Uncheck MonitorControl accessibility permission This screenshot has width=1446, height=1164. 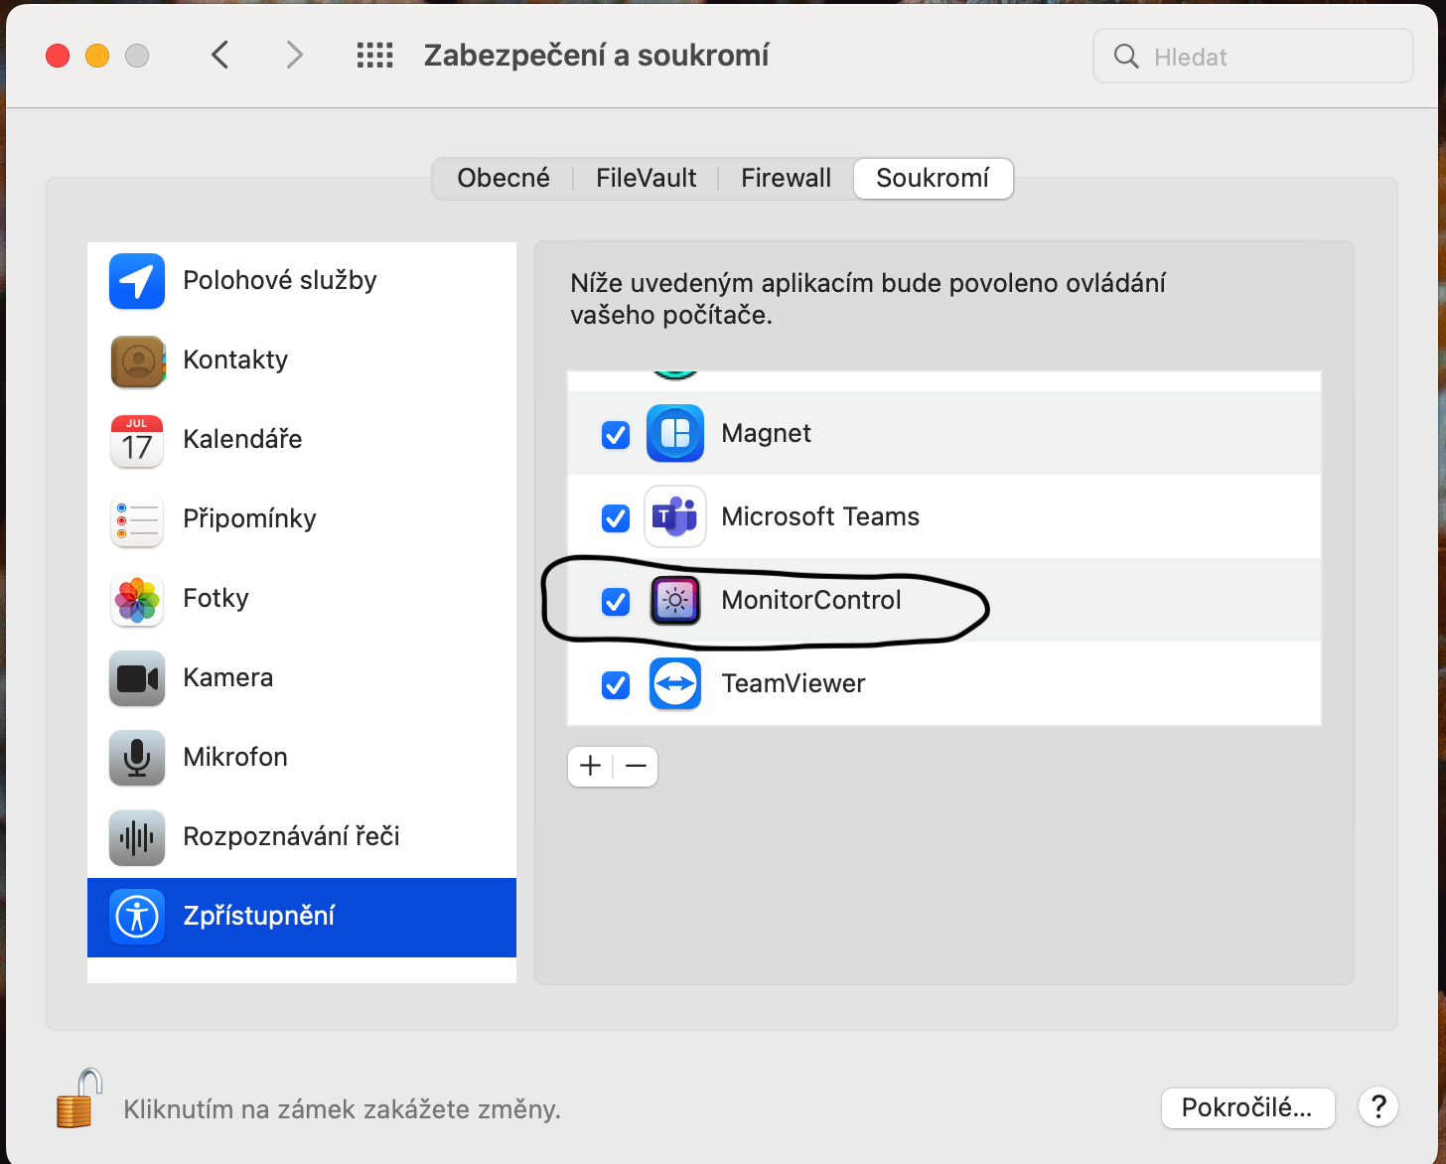pyautogui.click(x=616, y=602)
